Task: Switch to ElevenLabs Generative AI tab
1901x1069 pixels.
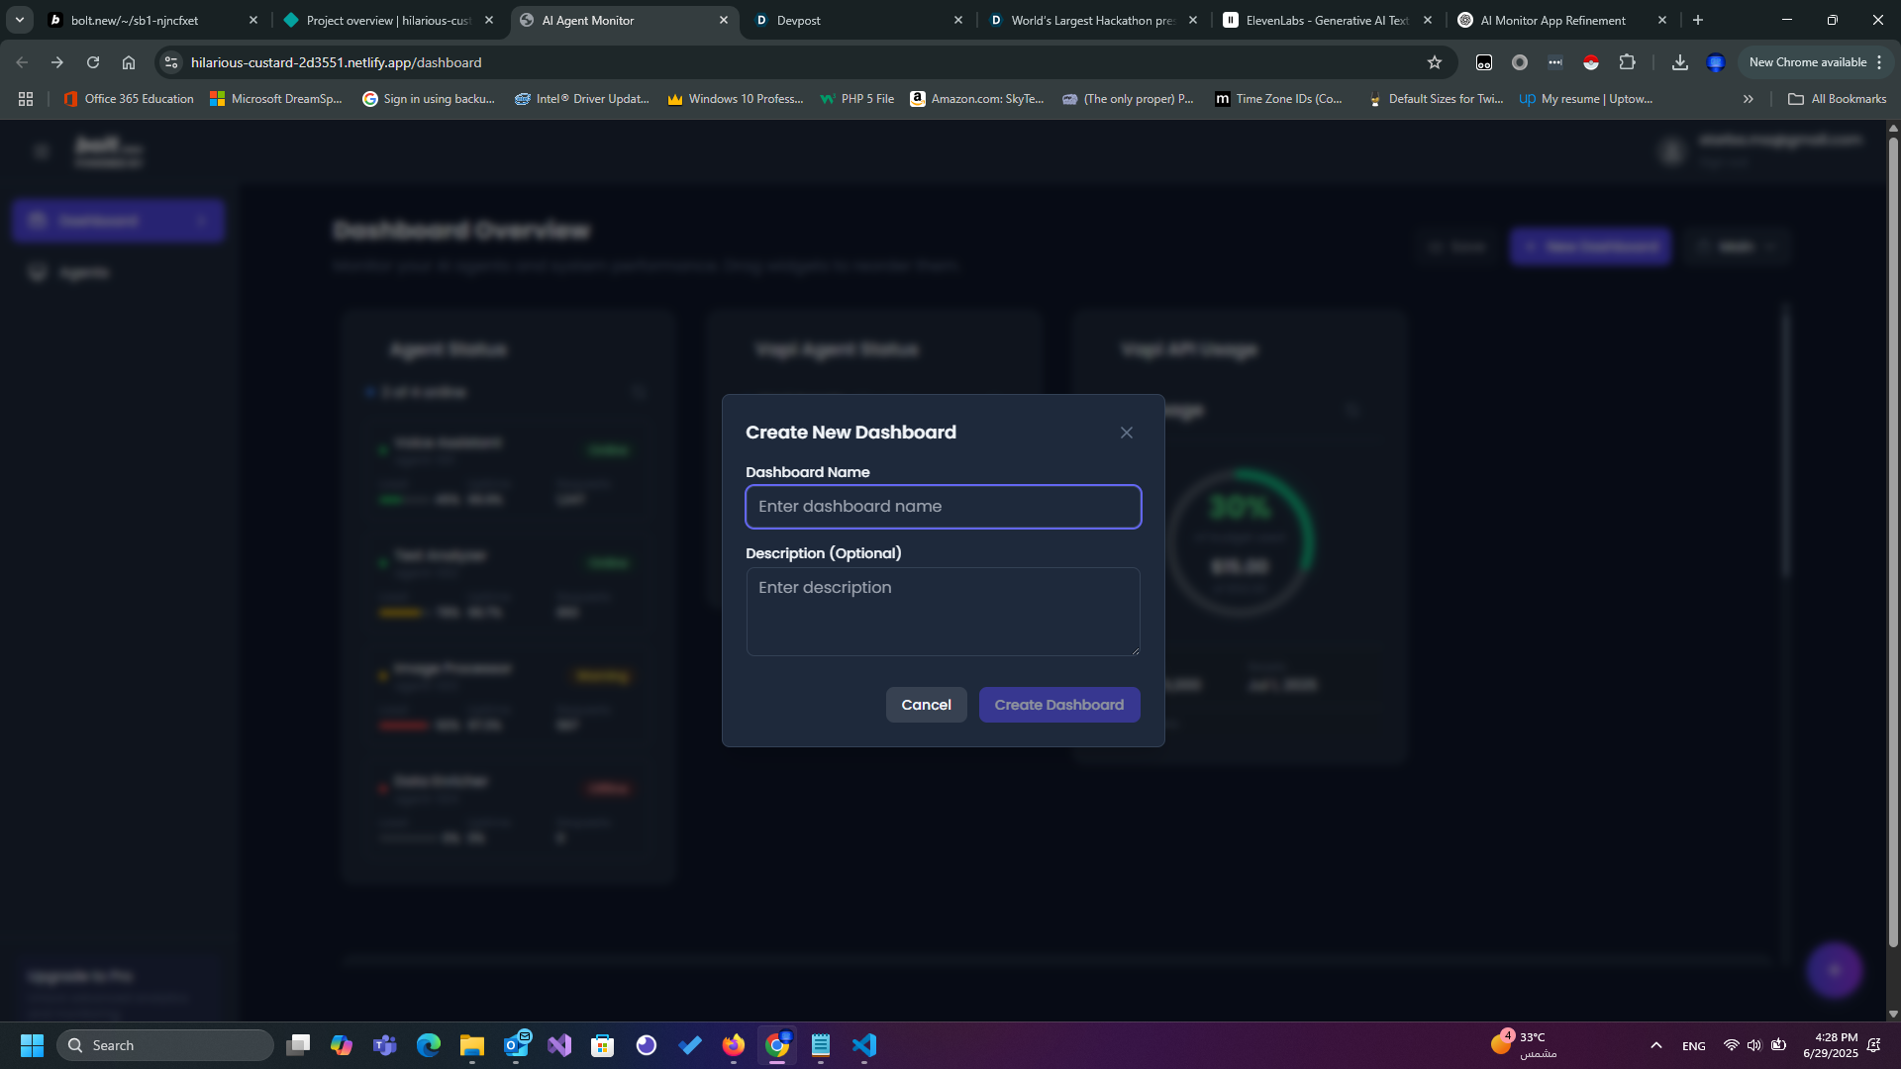Action: click(x=1326, y=20)
